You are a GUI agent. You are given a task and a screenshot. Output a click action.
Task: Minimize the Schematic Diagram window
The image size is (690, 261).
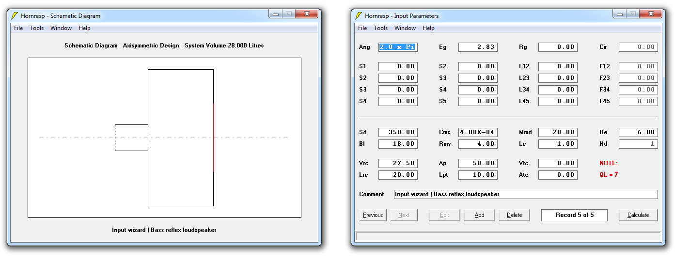[276, 14]
